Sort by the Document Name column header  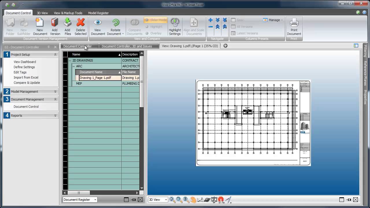(x=98, y=72)
